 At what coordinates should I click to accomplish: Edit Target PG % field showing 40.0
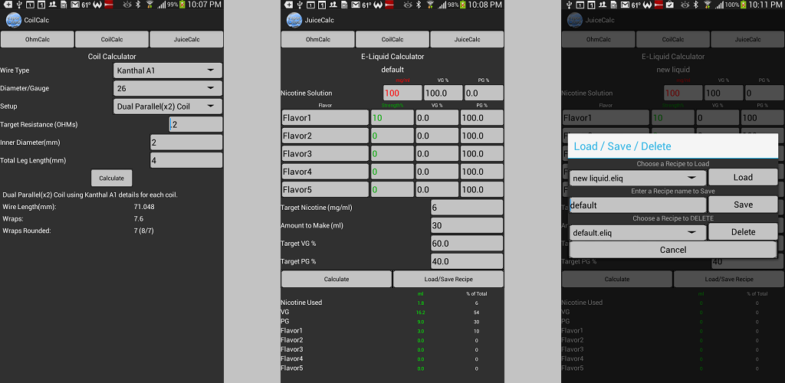pyautogui.click(x=467, y=261)
